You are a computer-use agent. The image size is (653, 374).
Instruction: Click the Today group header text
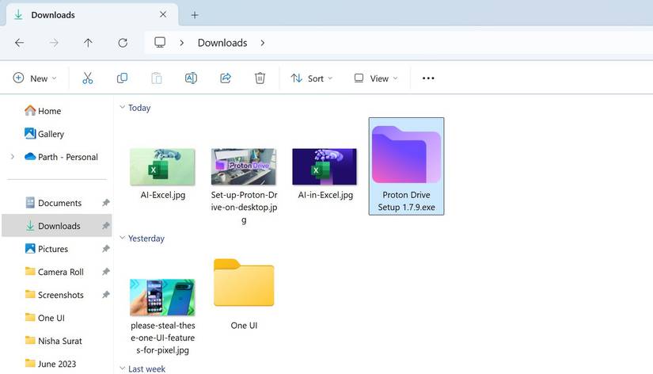(139, 108)
